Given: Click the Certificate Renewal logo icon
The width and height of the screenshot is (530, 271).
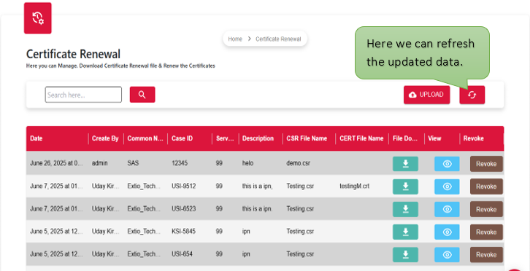Looking at the screenshot, I should [37, 18].
